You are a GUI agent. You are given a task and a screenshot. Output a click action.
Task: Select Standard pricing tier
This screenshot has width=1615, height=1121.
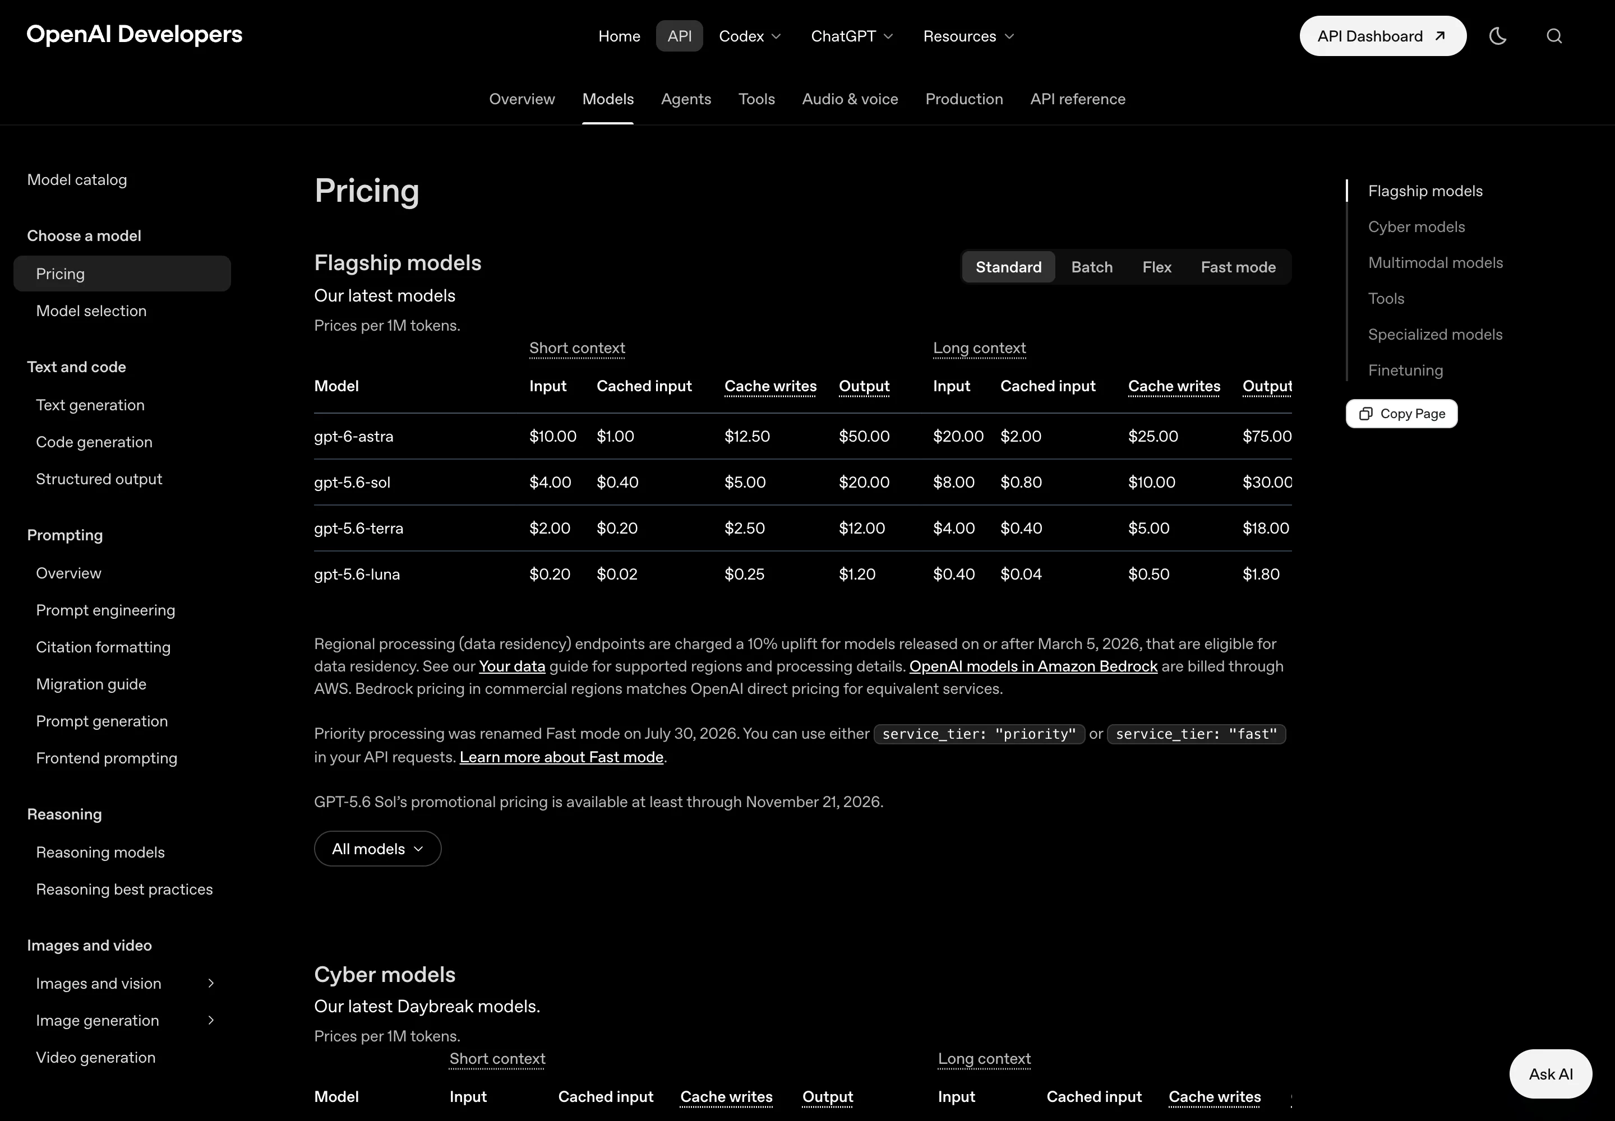[1008, 267]
